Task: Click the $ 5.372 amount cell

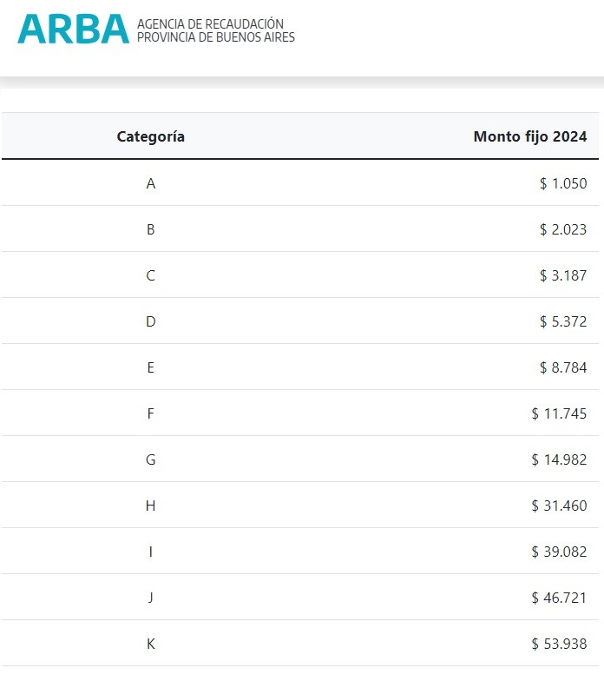Action: click(562, 321)
